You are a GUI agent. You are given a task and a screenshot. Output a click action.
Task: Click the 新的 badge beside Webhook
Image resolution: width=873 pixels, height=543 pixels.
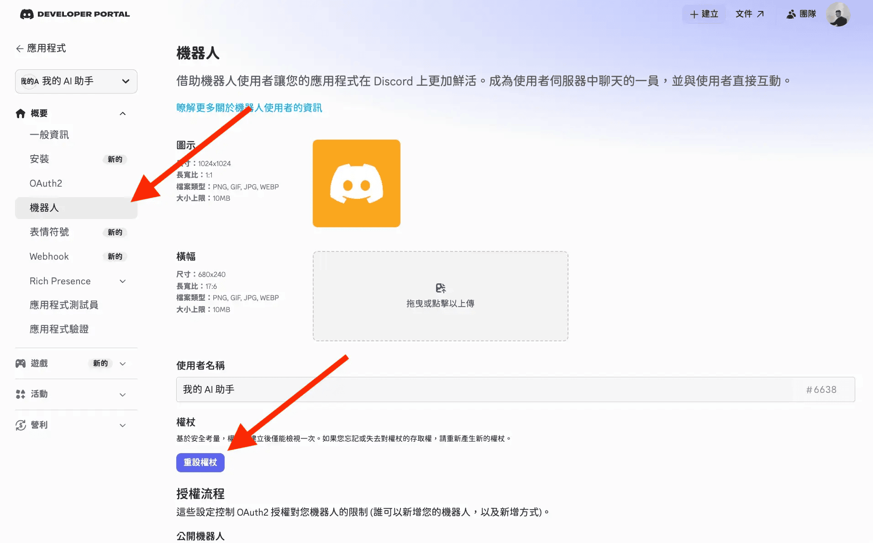(115, 256)
